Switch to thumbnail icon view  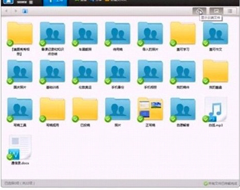tap(216, 11)
